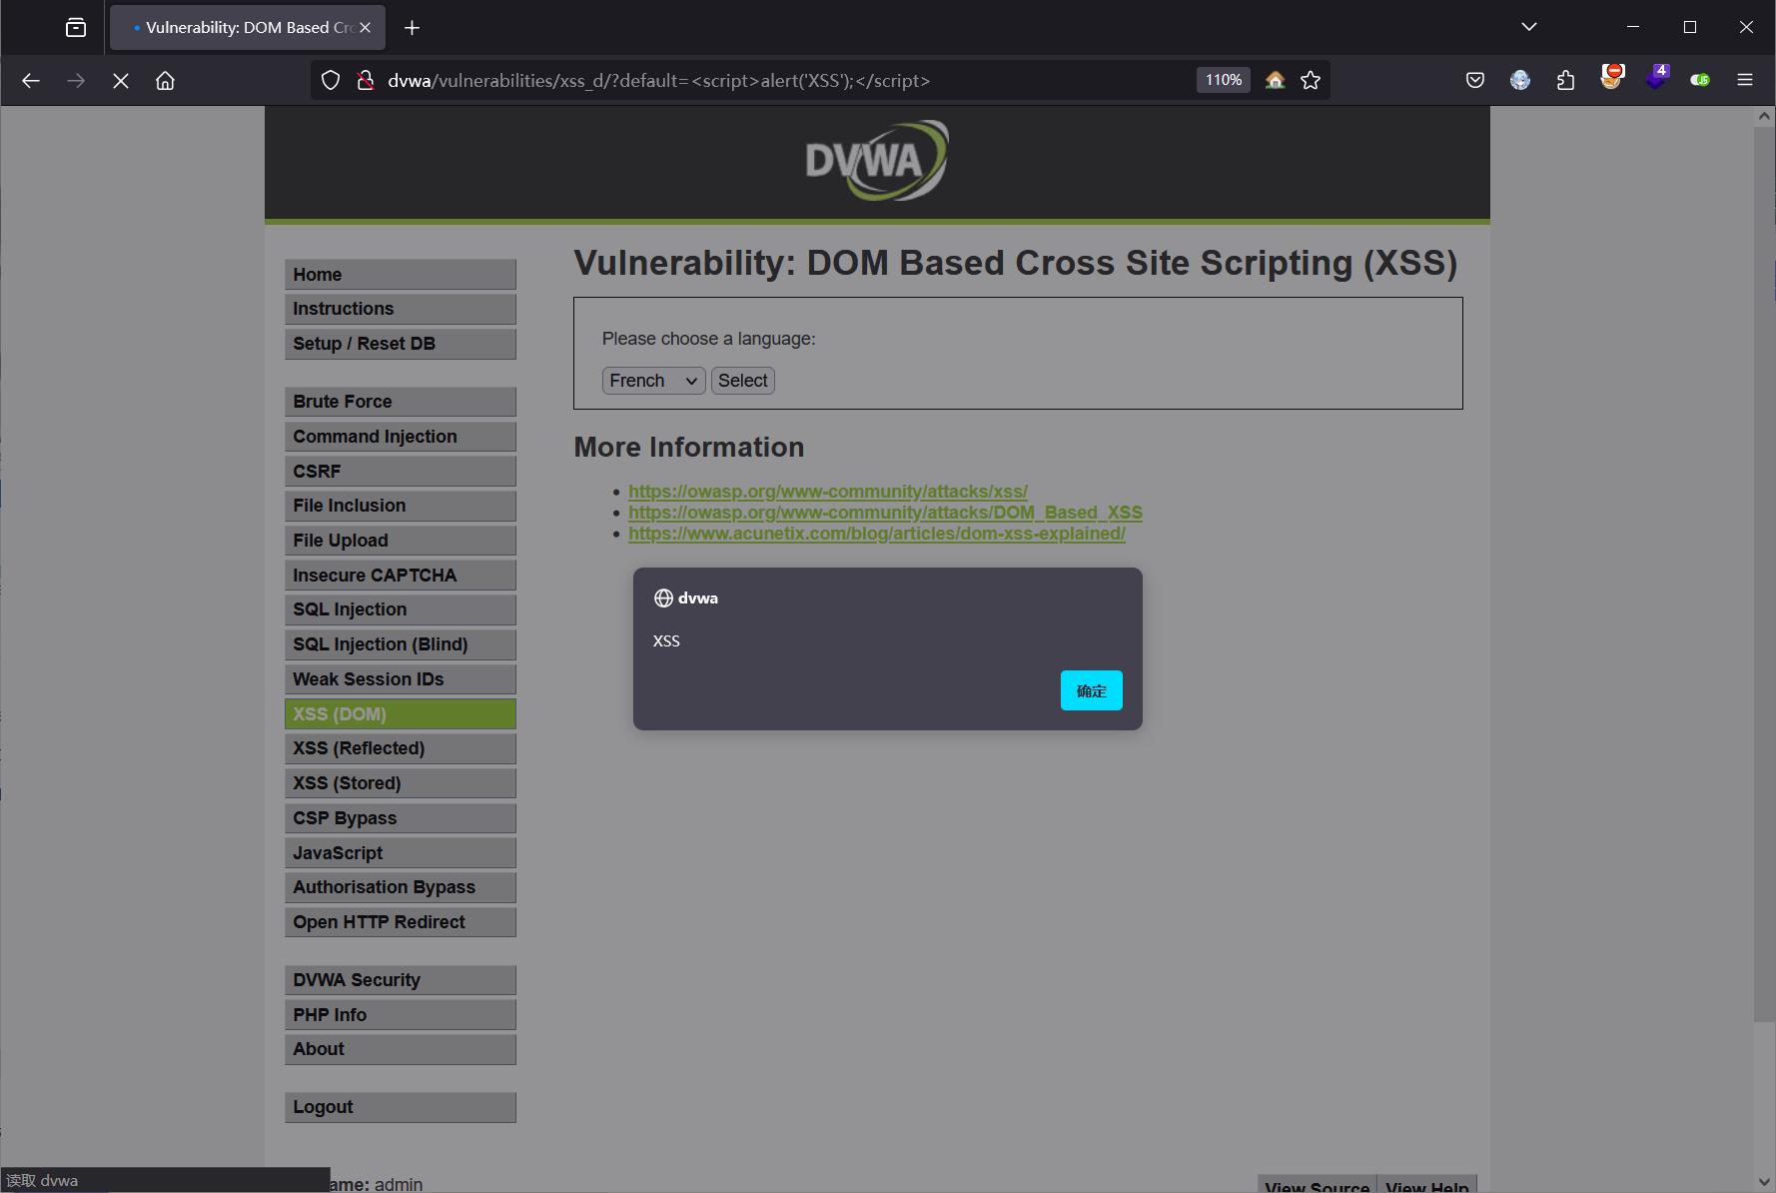
Task: Select XSS (DOM) menu entry
Action: [401, 714]
